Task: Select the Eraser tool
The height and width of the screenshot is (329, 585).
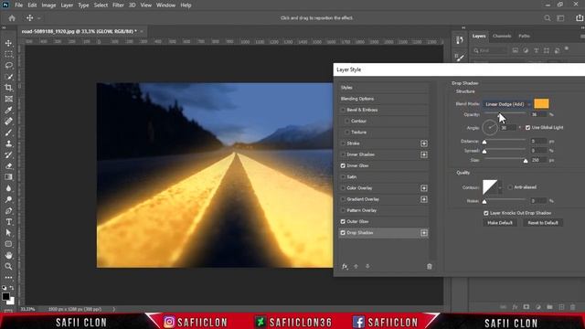Action: pyautogui.click(x=8, y=166)
